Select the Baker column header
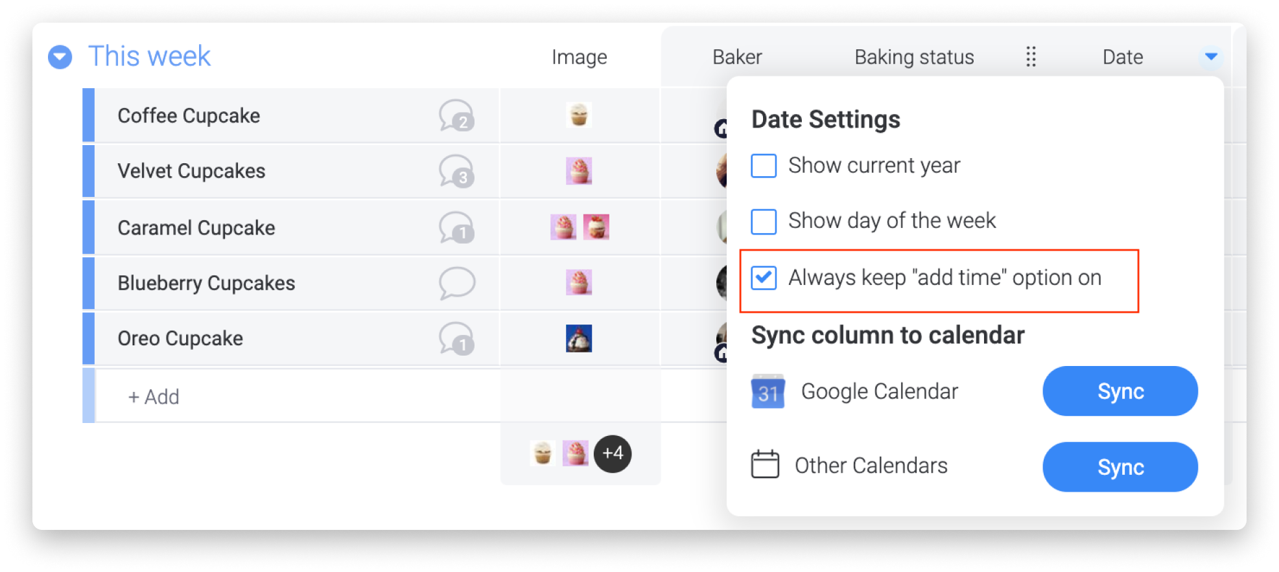This screenshot has width=1279, height=572. 737,57
